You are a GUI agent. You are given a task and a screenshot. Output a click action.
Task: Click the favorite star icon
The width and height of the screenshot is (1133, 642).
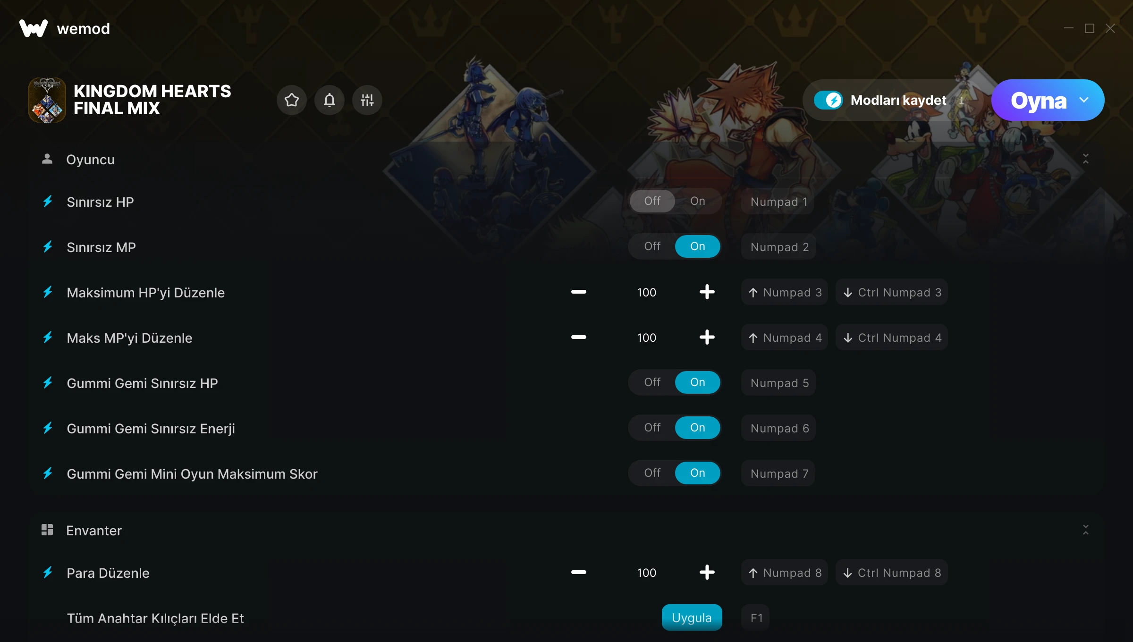[x=292, y=100]
